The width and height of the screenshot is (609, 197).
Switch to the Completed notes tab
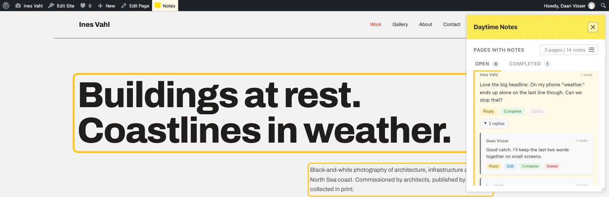(x=530, y=64)
